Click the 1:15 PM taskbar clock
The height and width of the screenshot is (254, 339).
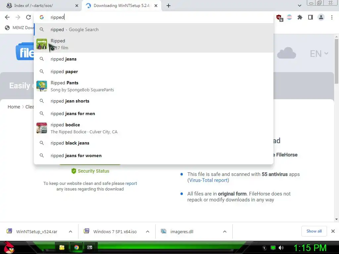pyautogui.click(x=310, y=248)
